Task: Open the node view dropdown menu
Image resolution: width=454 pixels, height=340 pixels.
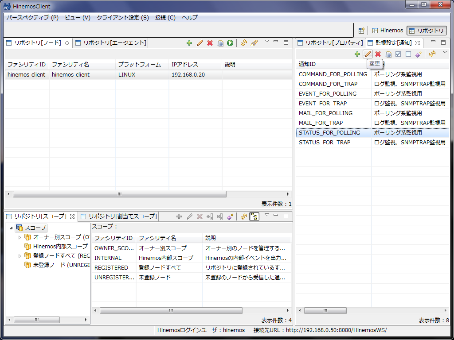Action: [267, 41]
